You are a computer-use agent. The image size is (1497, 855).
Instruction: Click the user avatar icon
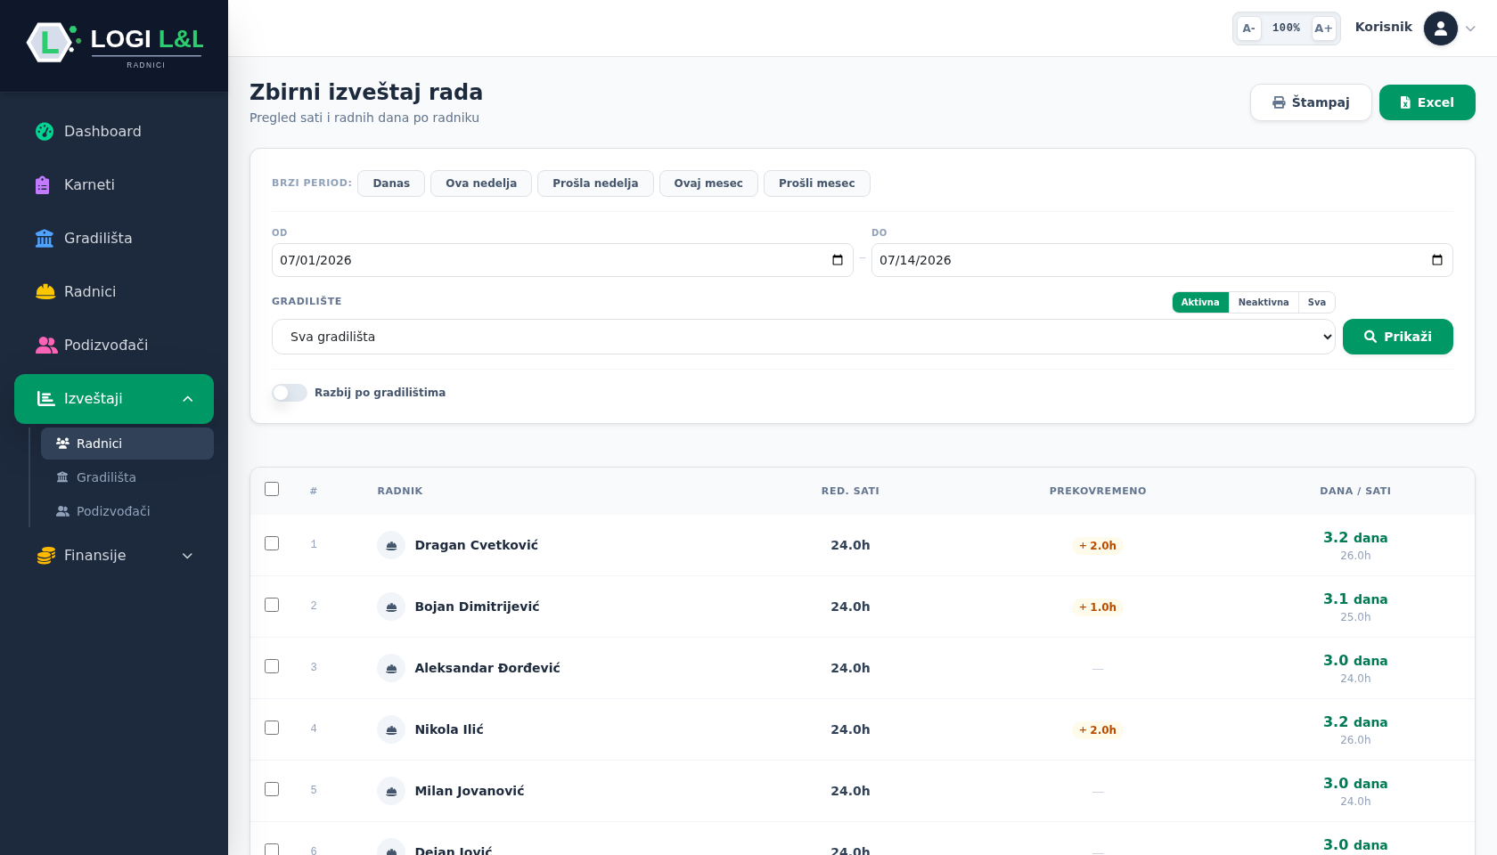(1441, 28)
